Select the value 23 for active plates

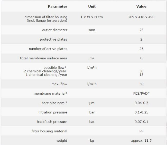[x=141, y=49]
